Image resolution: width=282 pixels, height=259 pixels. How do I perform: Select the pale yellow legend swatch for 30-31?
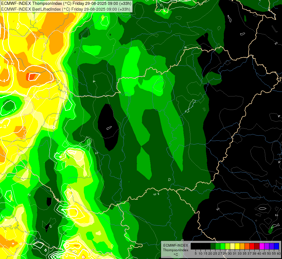232,246
